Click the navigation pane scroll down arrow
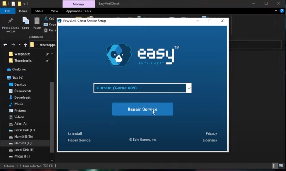286x171 pixels. [x=52, y=161]
